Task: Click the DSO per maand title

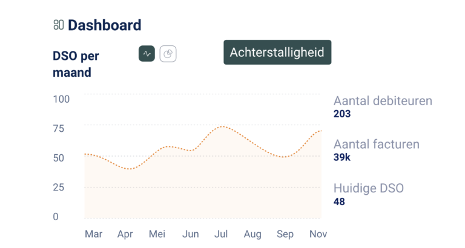Action: 76,64
